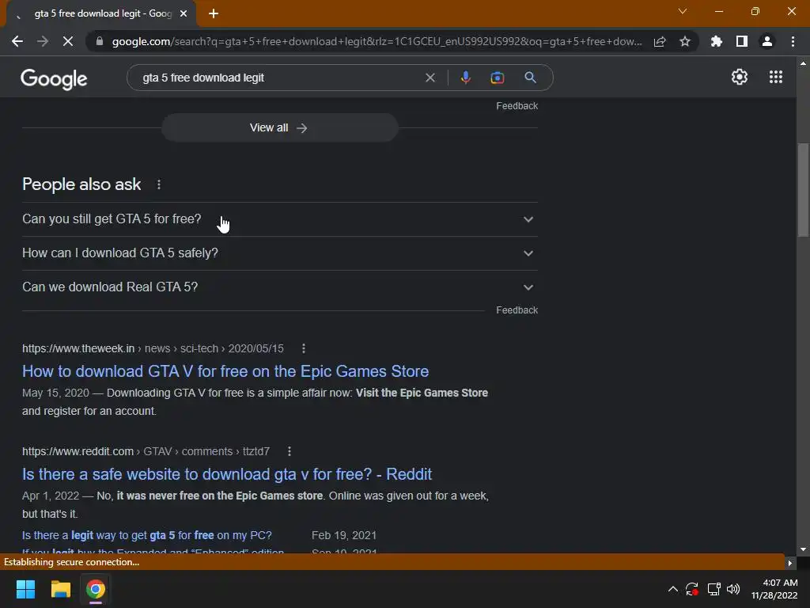Image resolution: width=810 pixels, height=608 pixels.
Task: Click the sync tray icon
Action: tap(692, 589)
